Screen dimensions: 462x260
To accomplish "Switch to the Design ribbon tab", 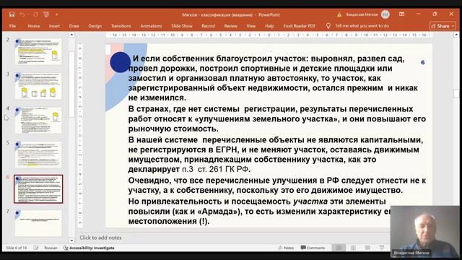I will click(x=95, y=26).
